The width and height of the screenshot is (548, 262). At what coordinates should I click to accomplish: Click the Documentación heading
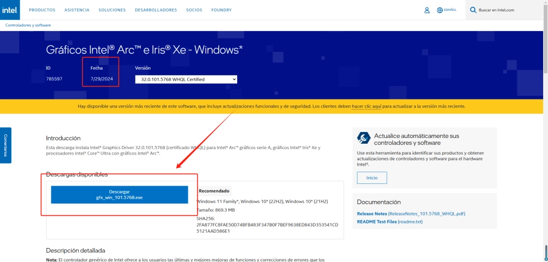[379, 202]
